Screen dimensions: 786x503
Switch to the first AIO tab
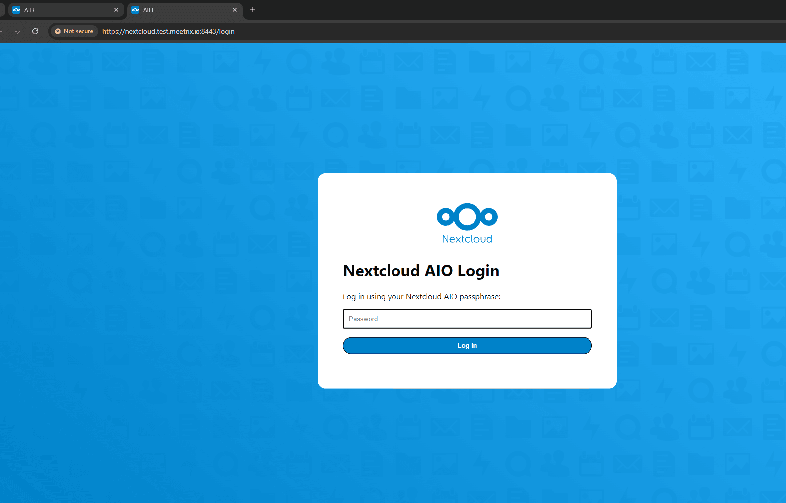(66, 10)
